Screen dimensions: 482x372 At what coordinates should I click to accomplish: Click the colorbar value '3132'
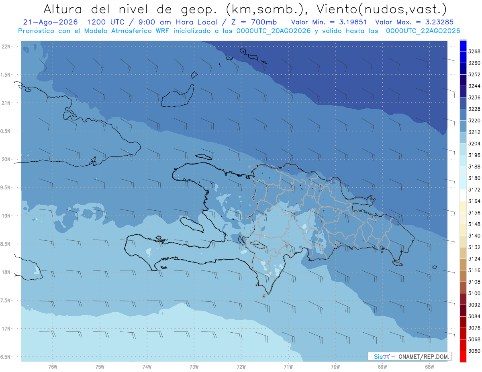pyautogui.click(x=474, y=247)
